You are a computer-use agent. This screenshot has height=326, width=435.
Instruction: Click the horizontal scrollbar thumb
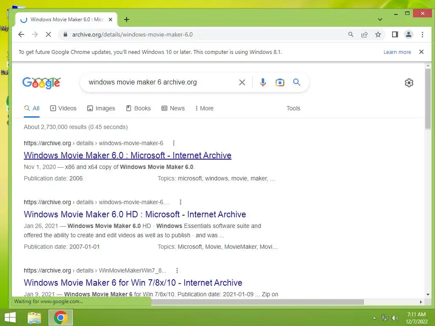pyautogui.click(x=257, y=302)
